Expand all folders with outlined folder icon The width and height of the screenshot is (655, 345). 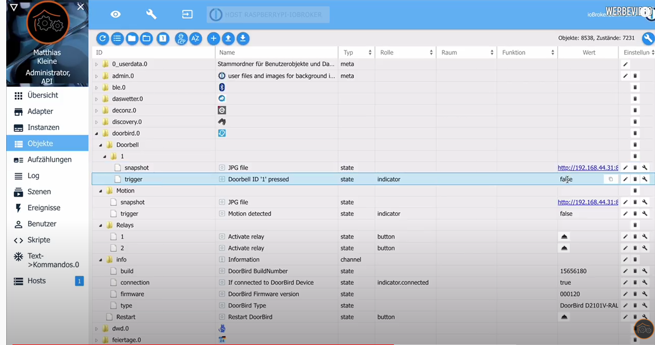click(147, 38)
